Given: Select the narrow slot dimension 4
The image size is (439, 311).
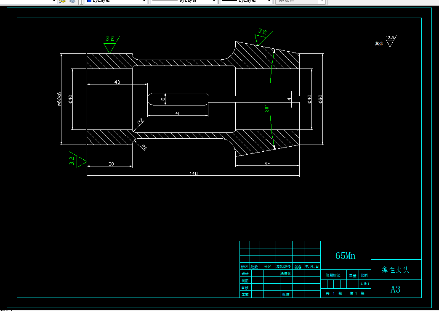Looking at the screenshot, I should pyautogui.click(x=289, y=99).
